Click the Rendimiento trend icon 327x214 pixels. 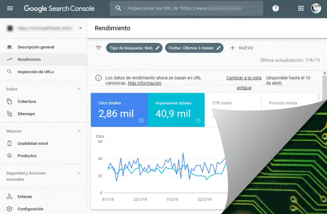pos(9,60)
